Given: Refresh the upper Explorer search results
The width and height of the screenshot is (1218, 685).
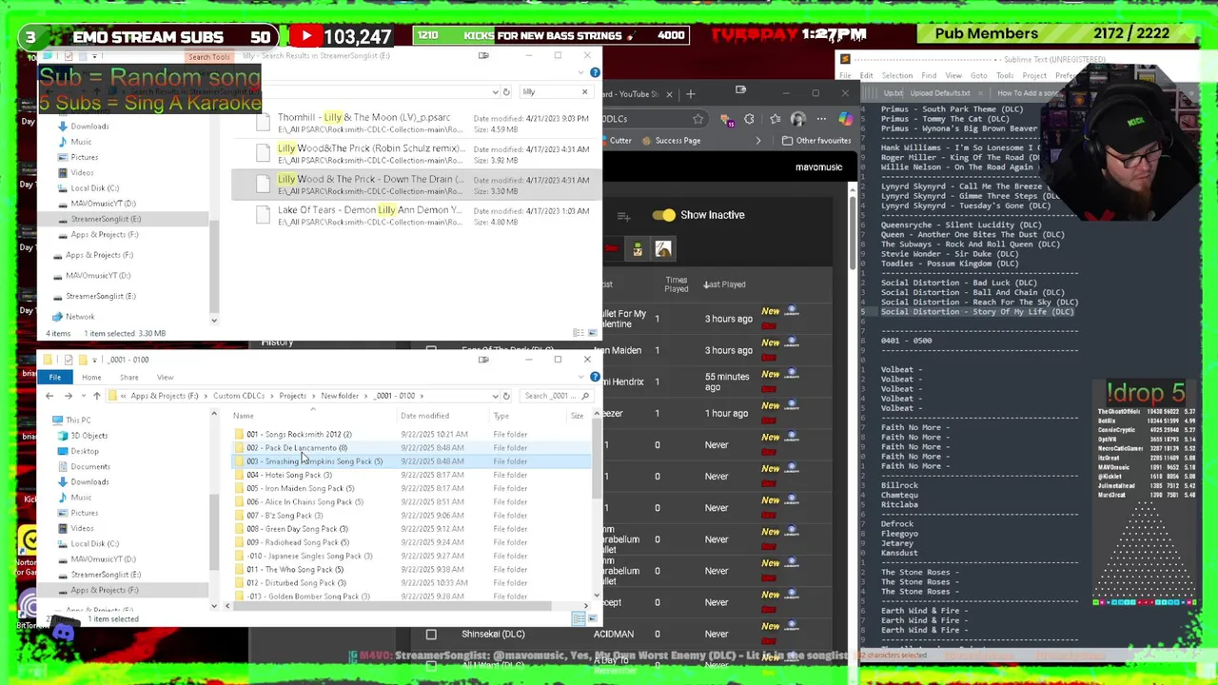Looking at the screenshot, I should coord(506,92).
